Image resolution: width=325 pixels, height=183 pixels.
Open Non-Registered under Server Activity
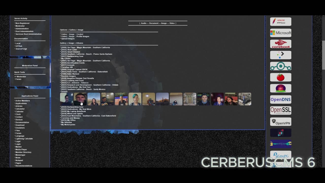(x=22, y=23)
